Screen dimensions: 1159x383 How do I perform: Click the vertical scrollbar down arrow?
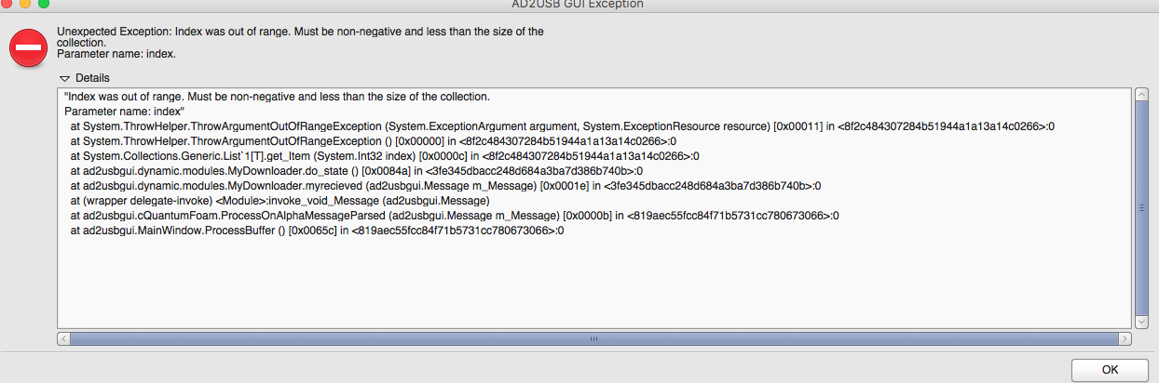[1141, 321]
